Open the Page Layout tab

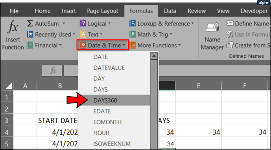coord(103,11)
